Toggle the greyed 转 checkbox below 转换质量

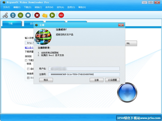click(x=28, y=78)
